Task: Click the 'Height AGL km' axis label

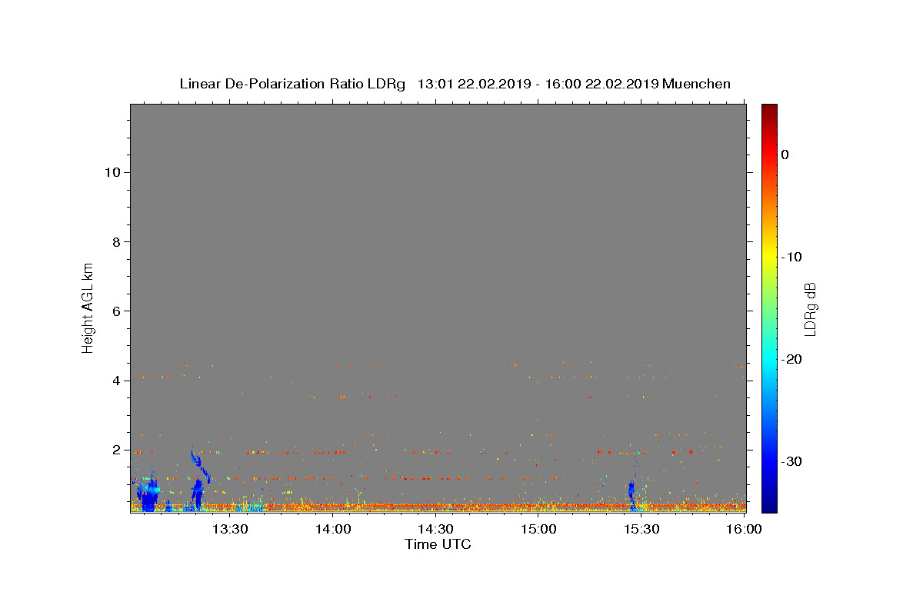Action: tap(88, 307)
